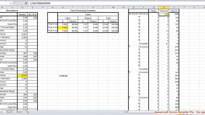
Task: Click the 'Valid N' header cell
Action: click(x=174, y=11)
